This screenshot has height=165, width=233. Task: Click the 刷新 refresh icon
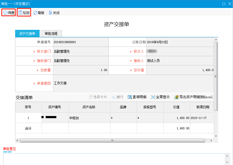click(x=35, y=13)
